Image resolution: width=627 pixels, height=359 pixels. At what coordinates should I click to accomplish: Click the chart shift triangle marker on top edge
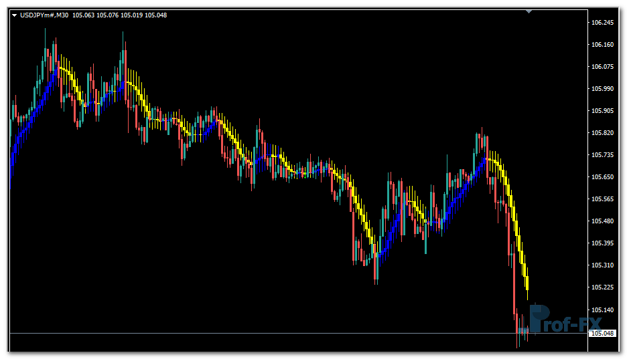[x=529, y=11]
